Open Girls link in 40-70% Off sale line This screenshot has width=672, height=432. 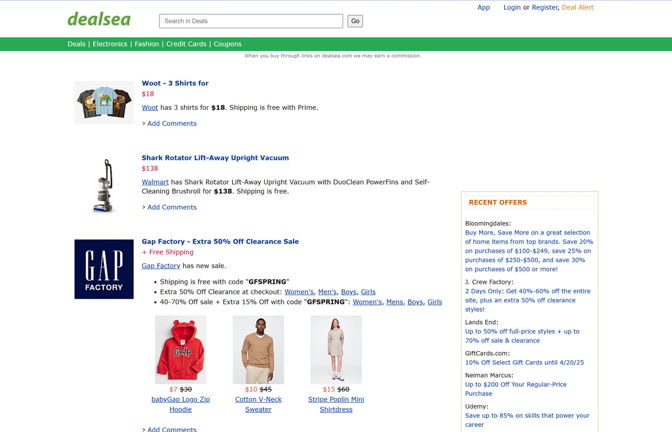pos(434,302)
